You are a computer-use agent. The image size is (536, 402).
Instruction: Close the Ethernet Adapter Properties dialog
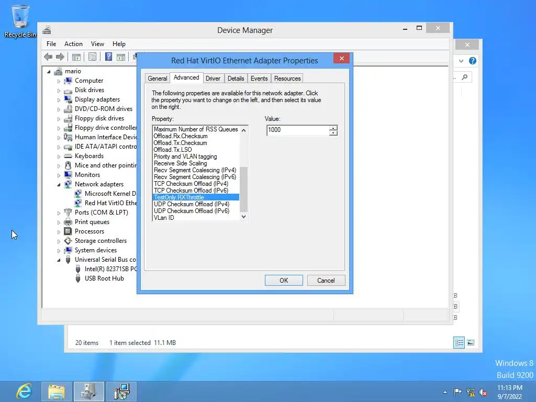(341, 59)
